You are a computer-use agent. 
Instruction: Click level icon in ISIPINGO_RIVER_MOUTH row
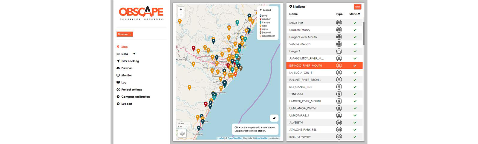pyautogui.click(x=339, y=65)
